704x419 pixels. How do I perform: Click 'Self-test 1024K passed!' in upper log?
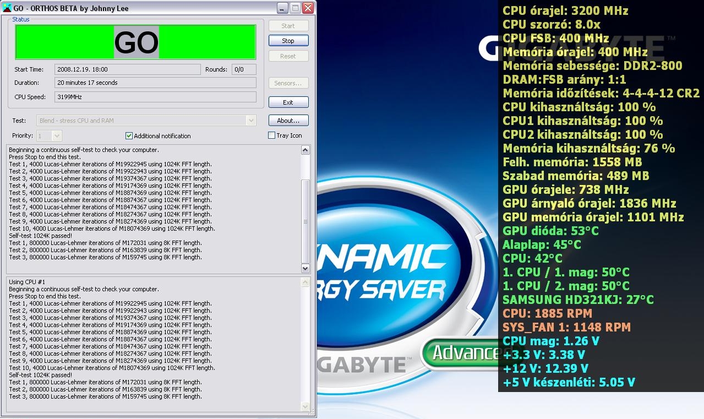pyautogui.click(x=41, y=236)
